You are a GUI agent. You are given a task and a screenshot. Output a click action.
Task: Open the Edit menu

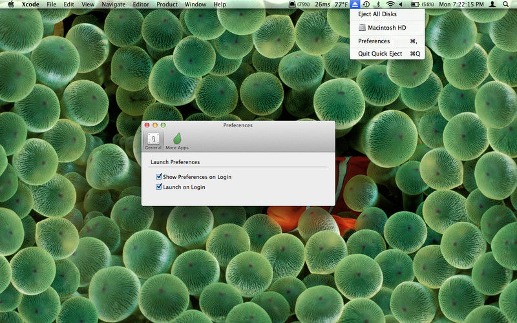pos(69,5)
